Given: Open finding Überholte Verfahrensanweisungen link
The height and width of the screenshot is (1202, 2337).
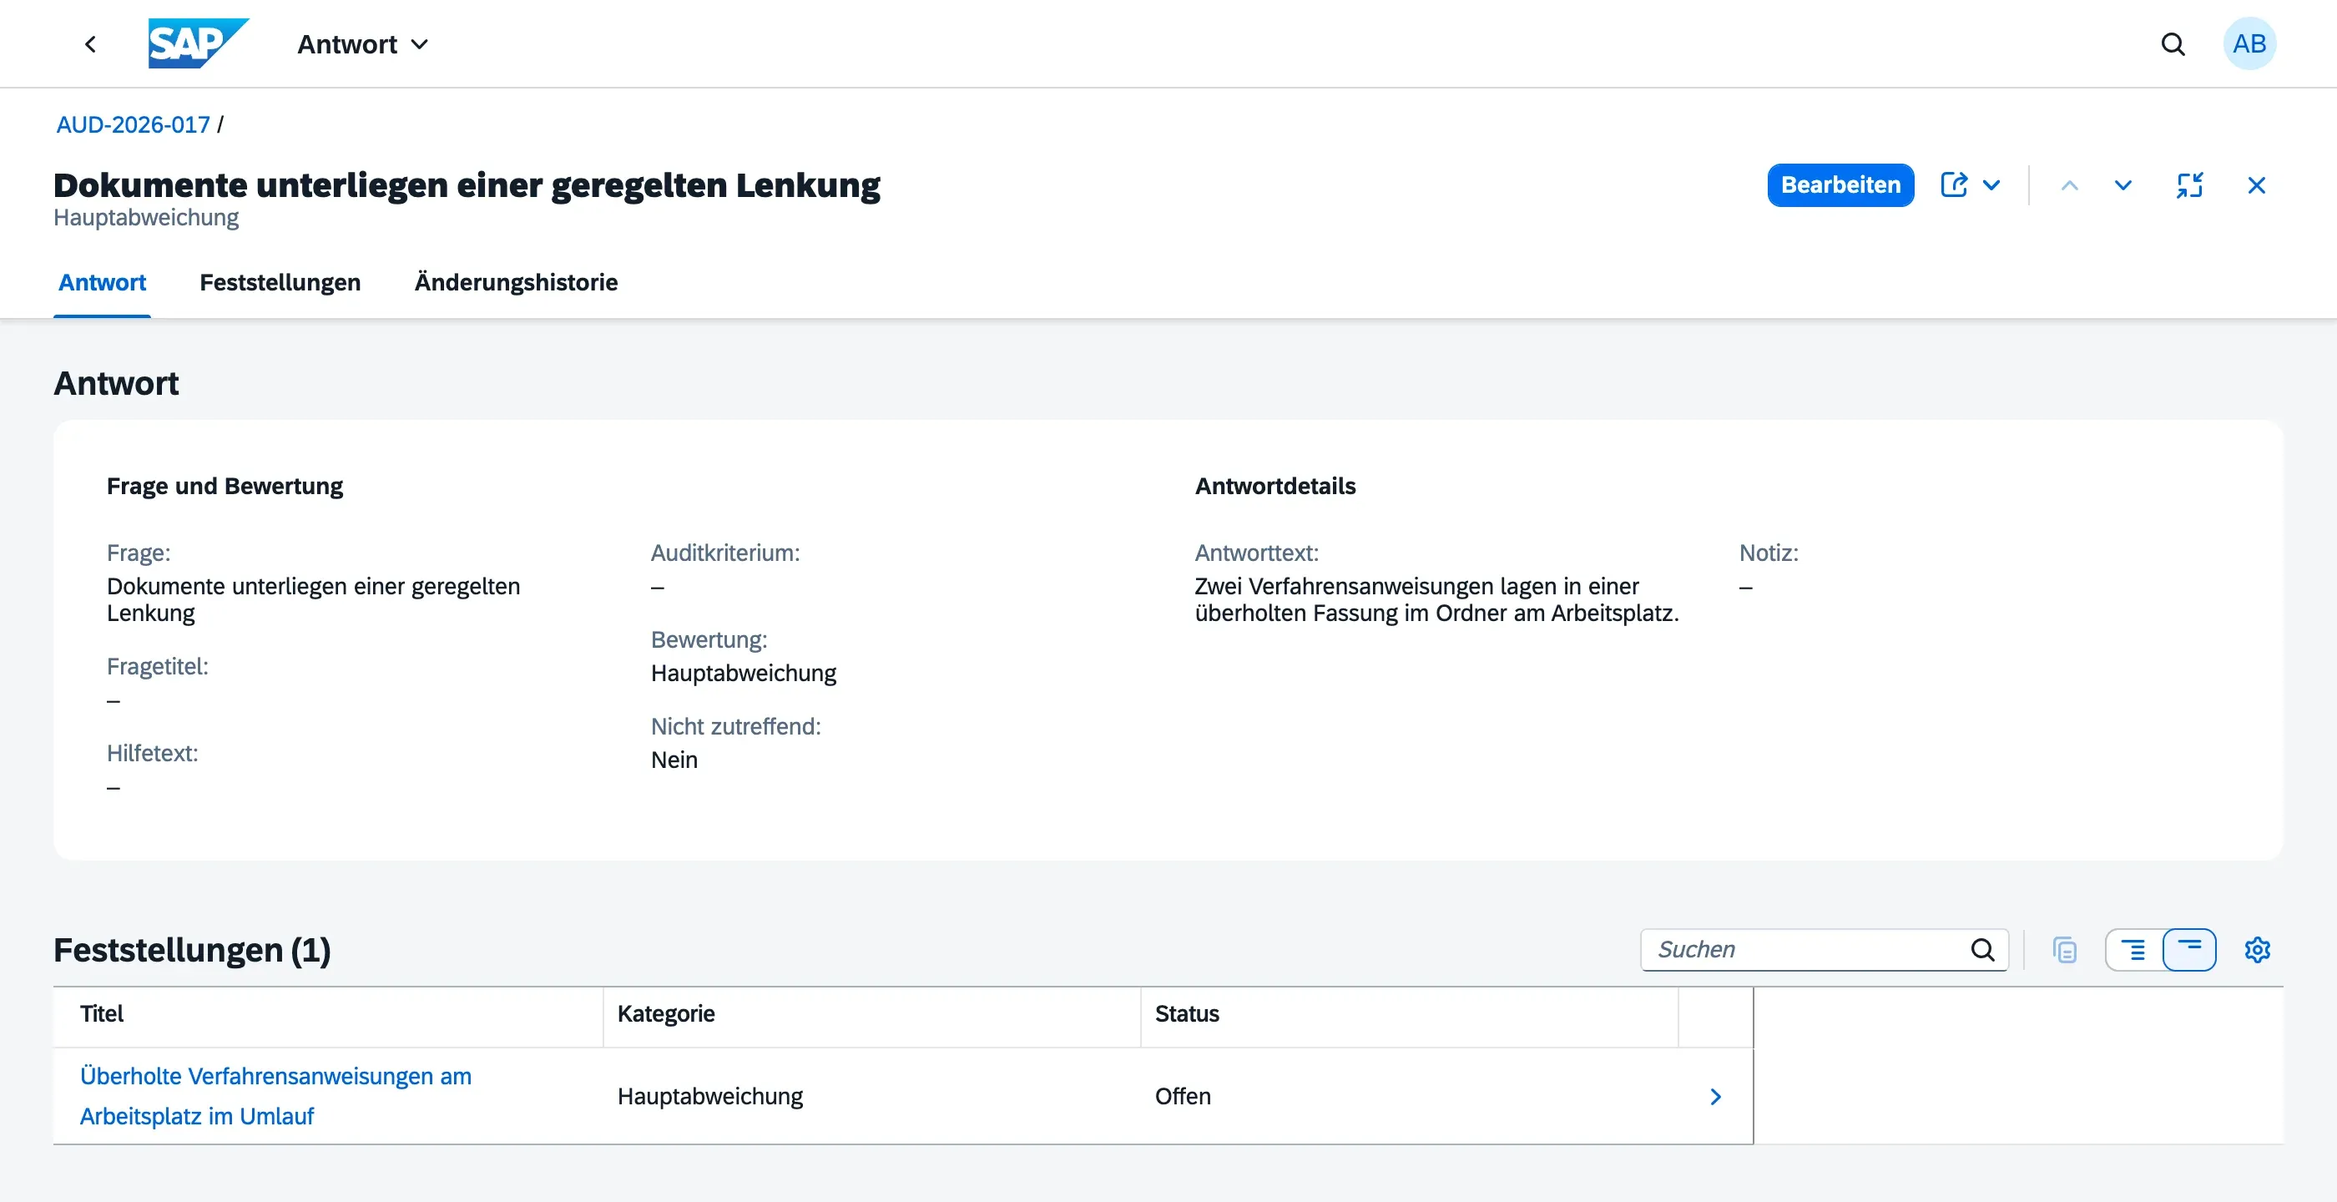Looking at the screenshot, I should [x=275, y=1095].
